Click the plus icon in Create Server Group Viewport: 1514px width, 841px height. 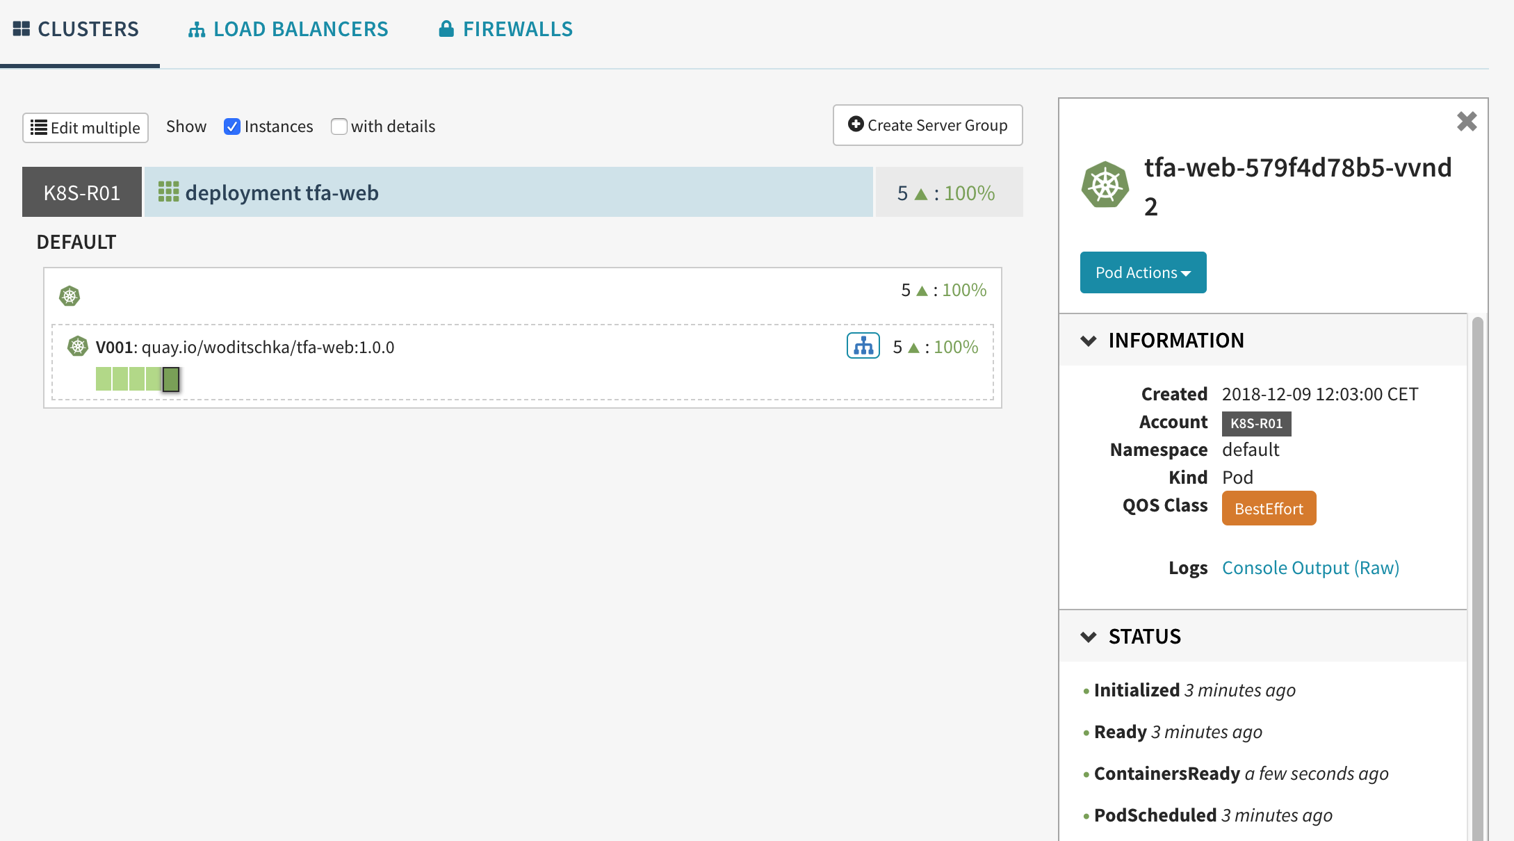pyautogui.click(x=856, y=124)
